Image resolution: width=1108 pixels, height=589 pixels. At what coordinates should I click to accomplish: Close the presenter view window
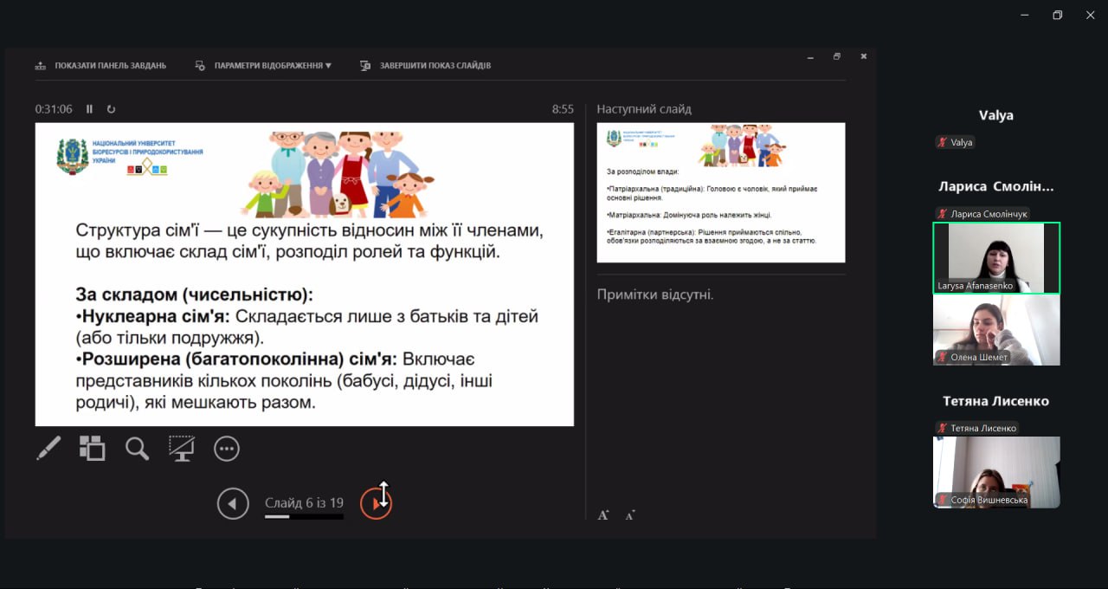(864, 56)
